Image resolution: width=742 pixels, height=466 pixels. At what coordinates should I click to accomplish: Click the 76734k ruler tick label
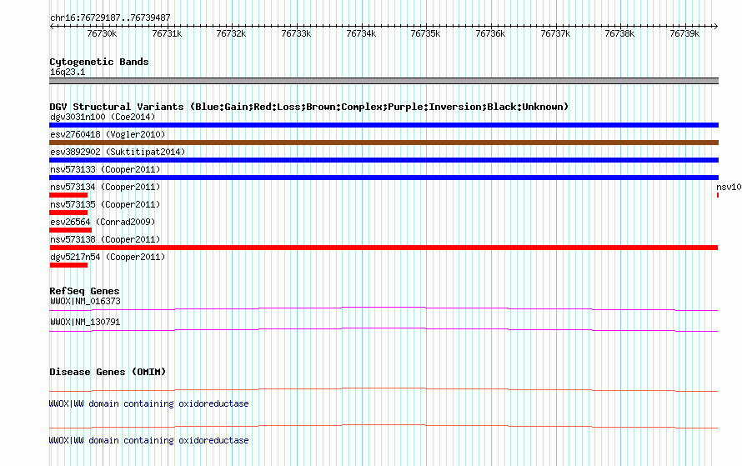tap(361, 33)
